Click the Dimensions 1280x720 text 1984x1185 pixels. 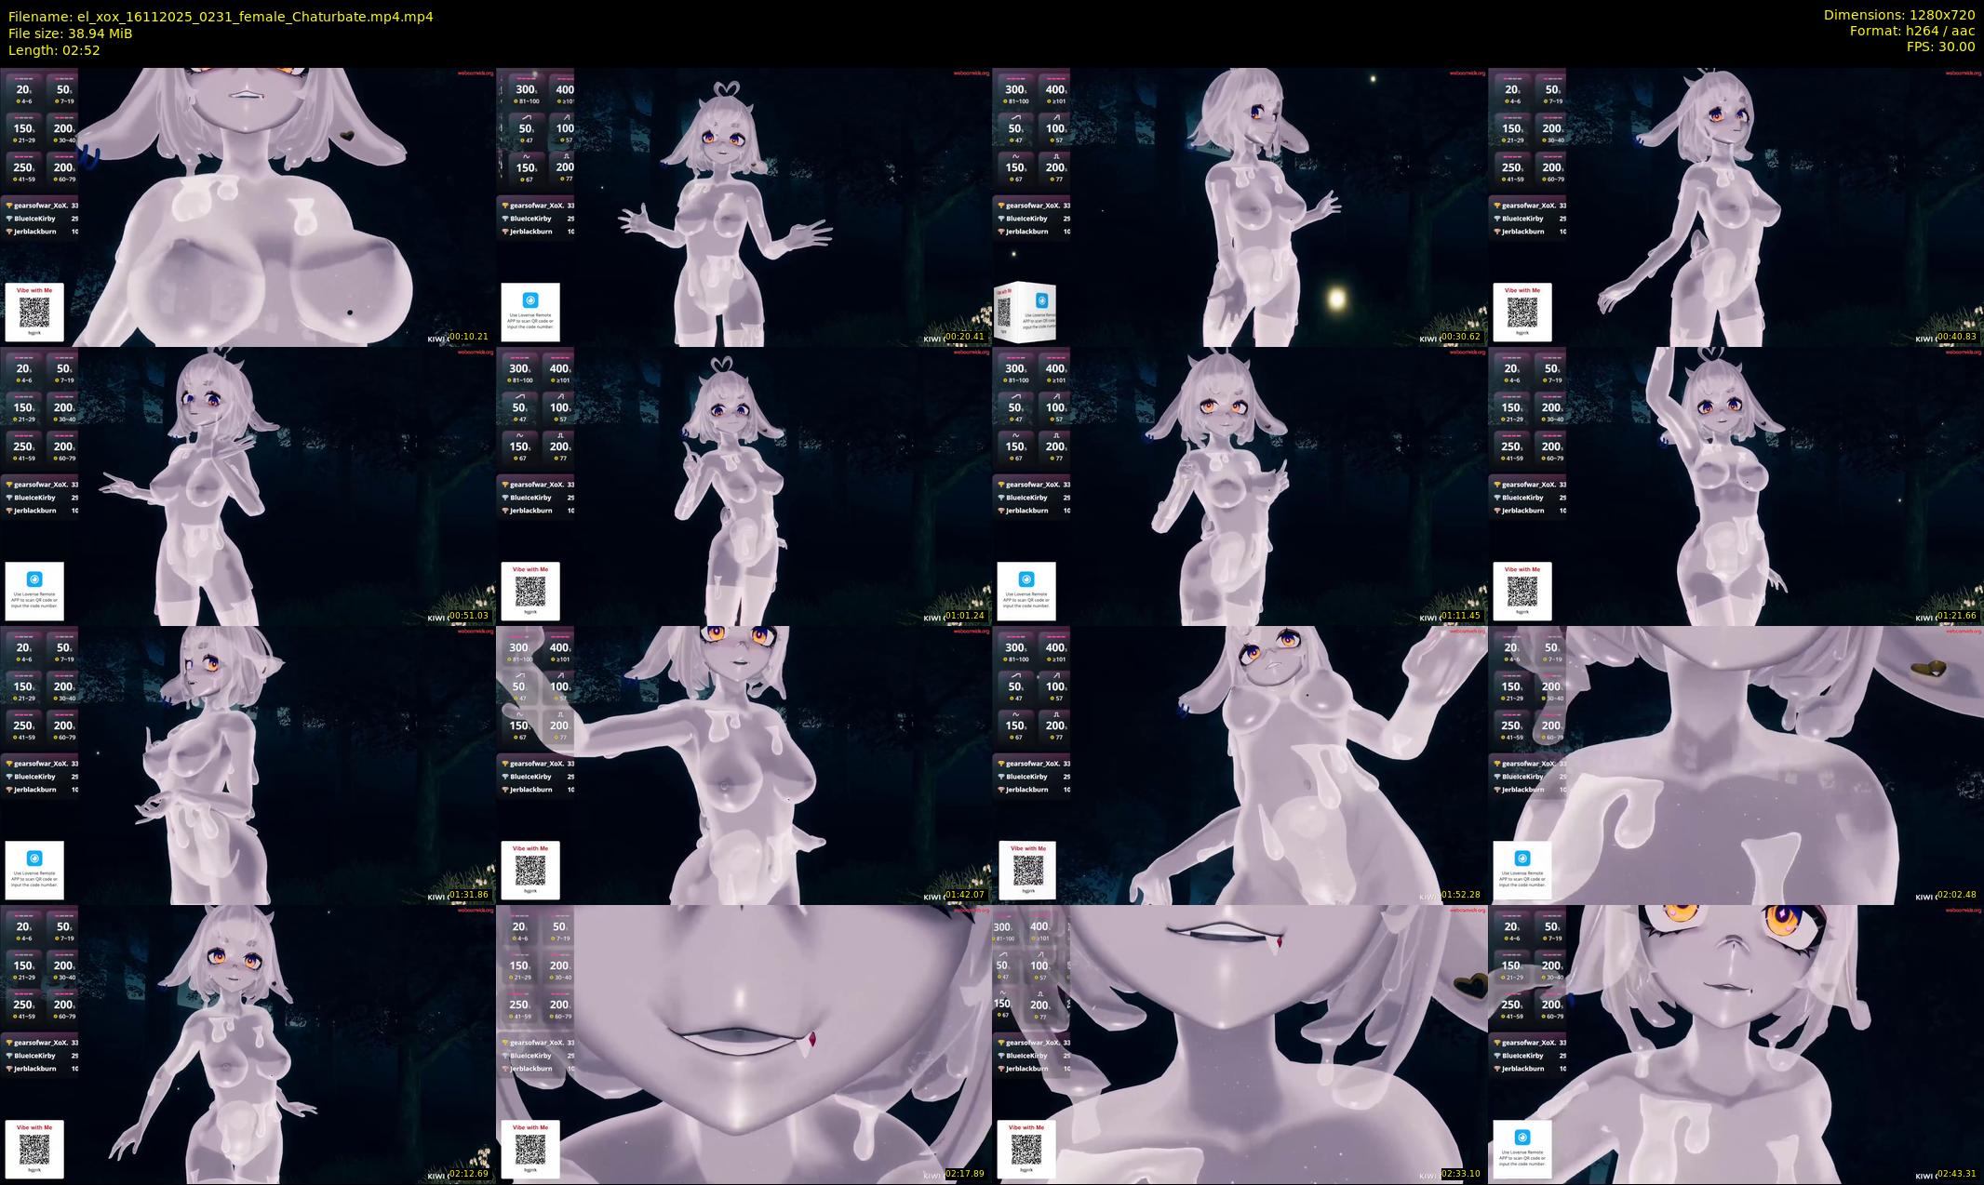tap(1898, 15)
